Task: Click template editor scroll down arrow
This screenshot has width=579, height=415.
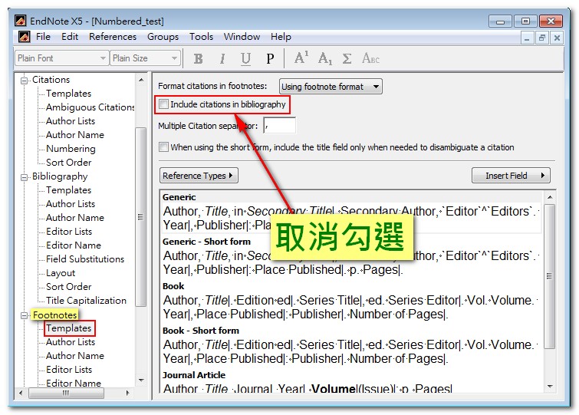Action: pyautogui.click(x=549, y=386)
